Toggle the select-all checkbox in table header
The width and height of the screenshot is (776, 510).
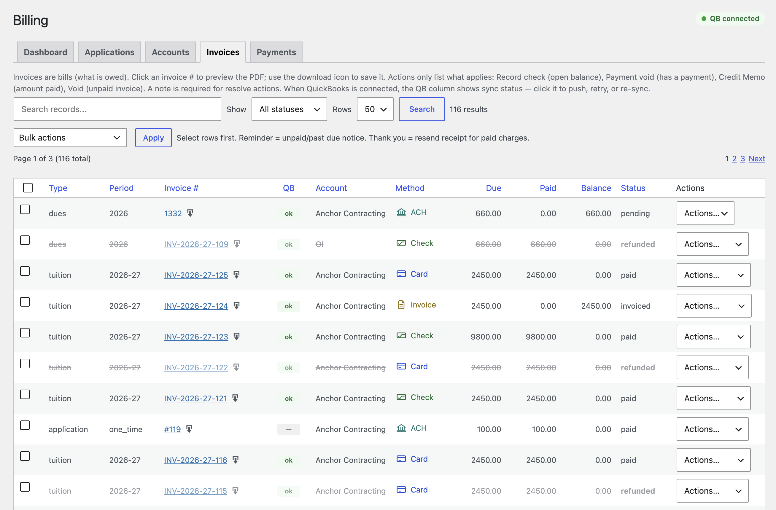point(28,188)
